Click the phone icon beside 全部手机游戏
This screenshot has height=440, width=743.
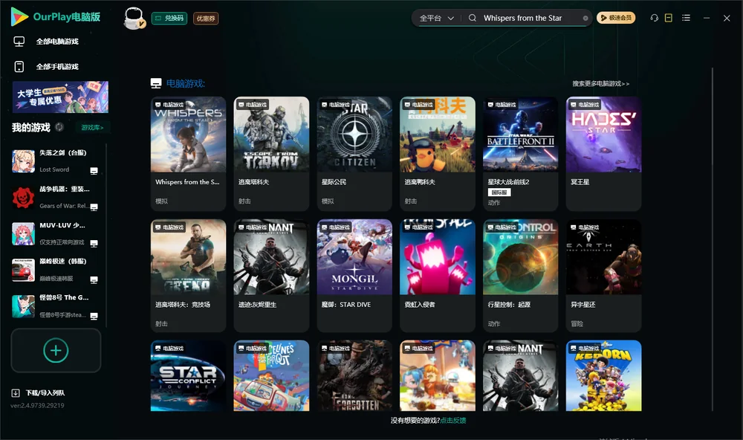tap(19, 66)
